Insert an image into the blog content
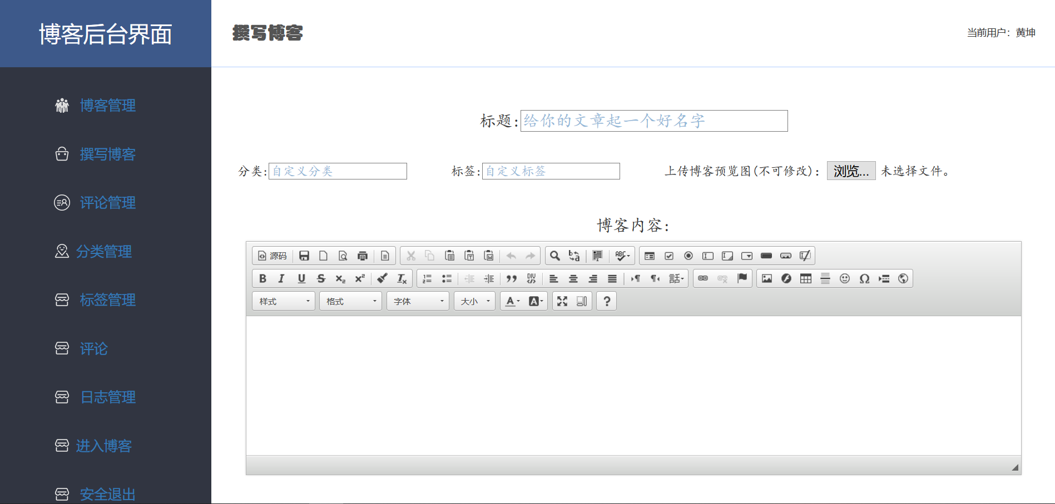Viewport: 1055px width, 504px height. click(x=766, y=278)
